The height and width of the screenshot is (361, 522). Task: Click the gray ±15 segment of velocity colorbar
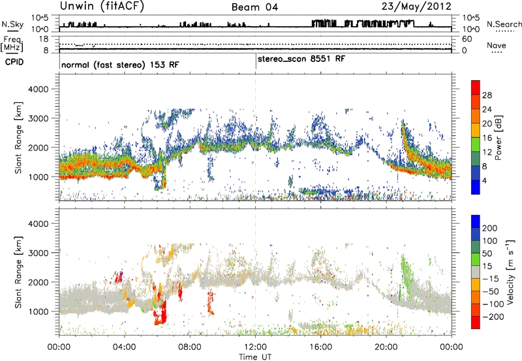tap(476, 272)
